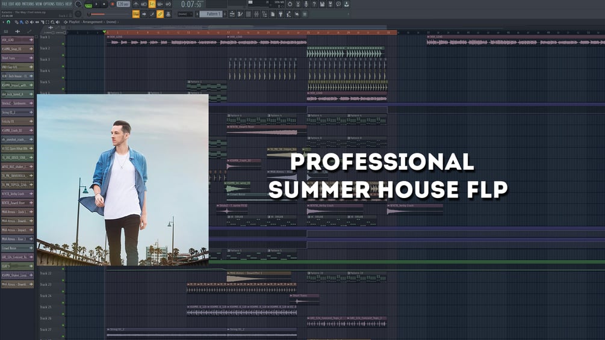Select the Playlist zoom magnifier tool
This screenshot has width=605, height=340.
click(52, 22)
